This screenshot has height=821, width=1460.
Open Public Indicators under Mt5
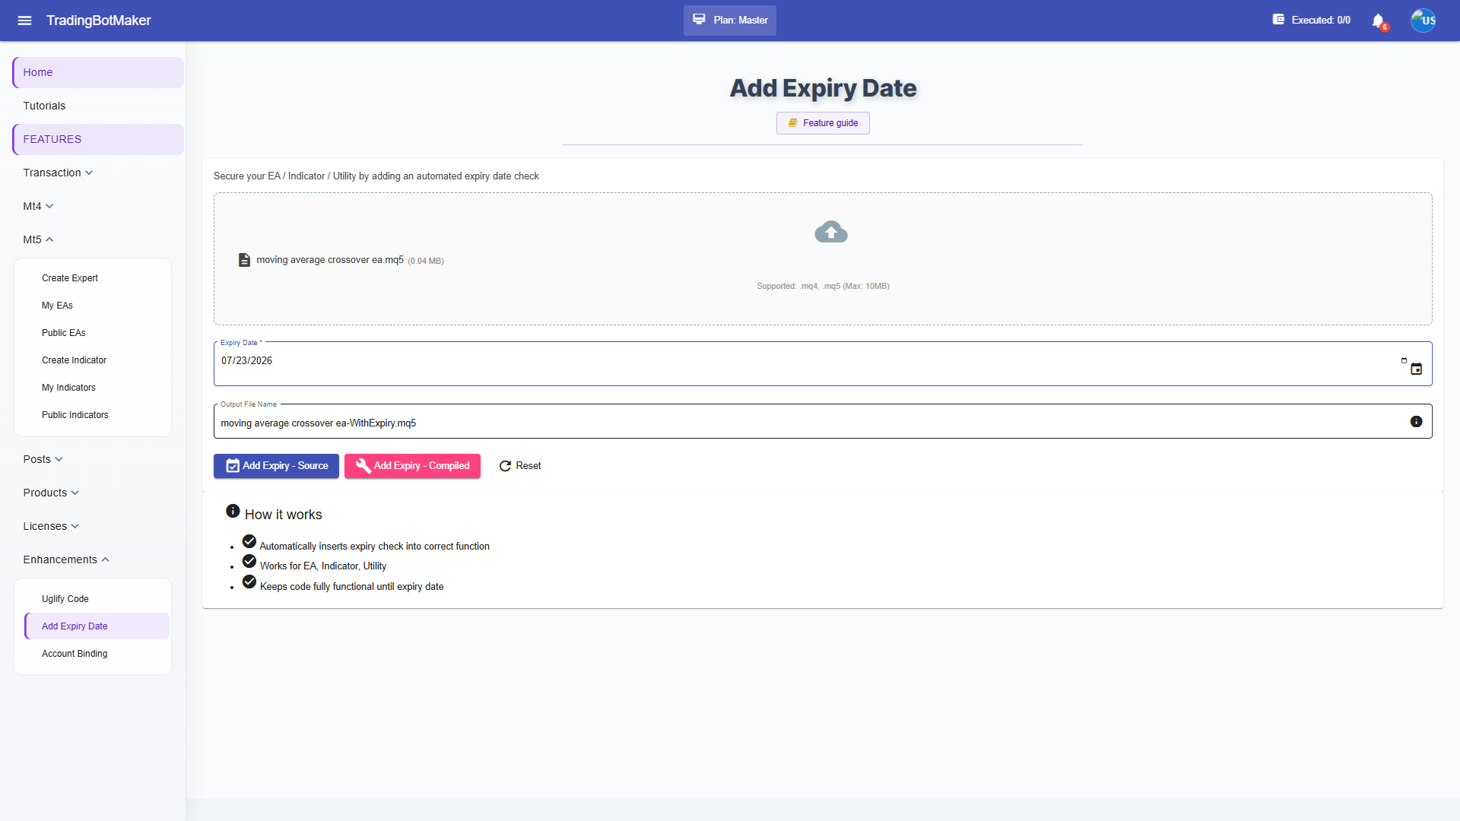tap(75, 415)
